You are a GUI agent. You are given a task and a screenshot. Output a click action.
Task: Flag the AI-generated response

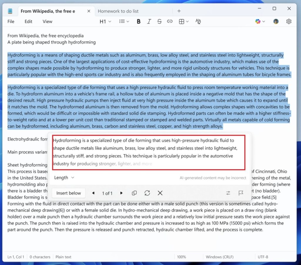click(x=241, y=193)
